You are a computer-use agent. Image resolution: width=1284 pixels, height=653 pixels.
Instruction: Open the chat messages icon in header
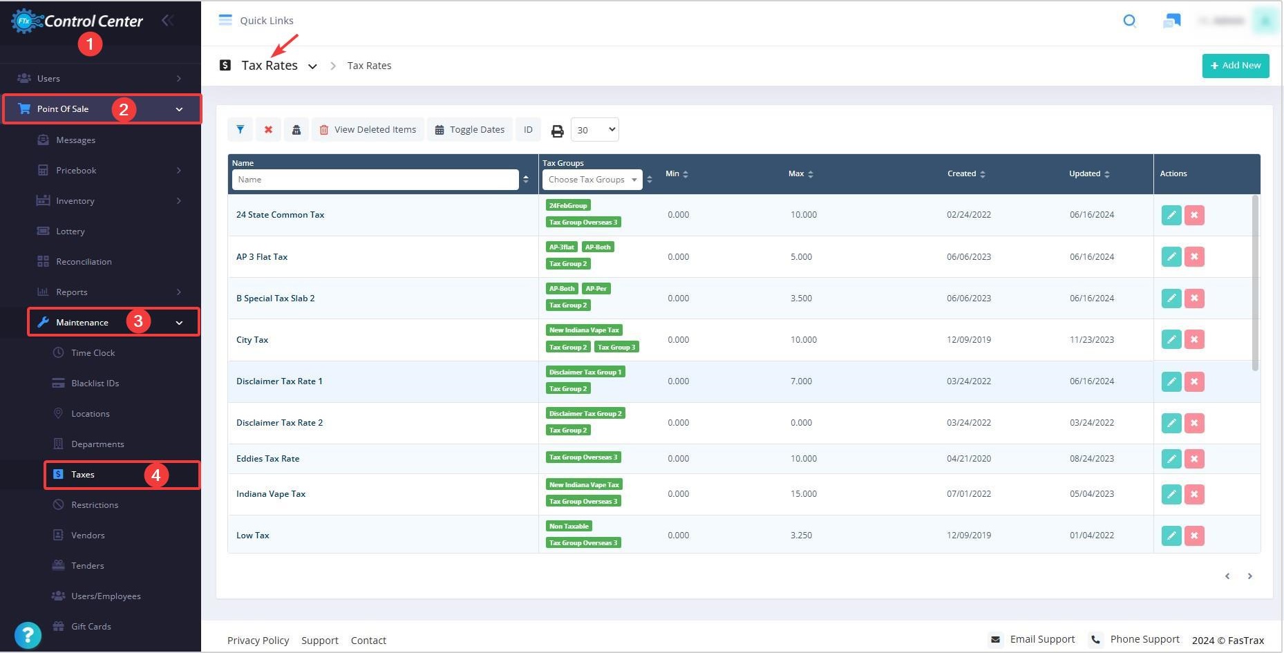1172,21
